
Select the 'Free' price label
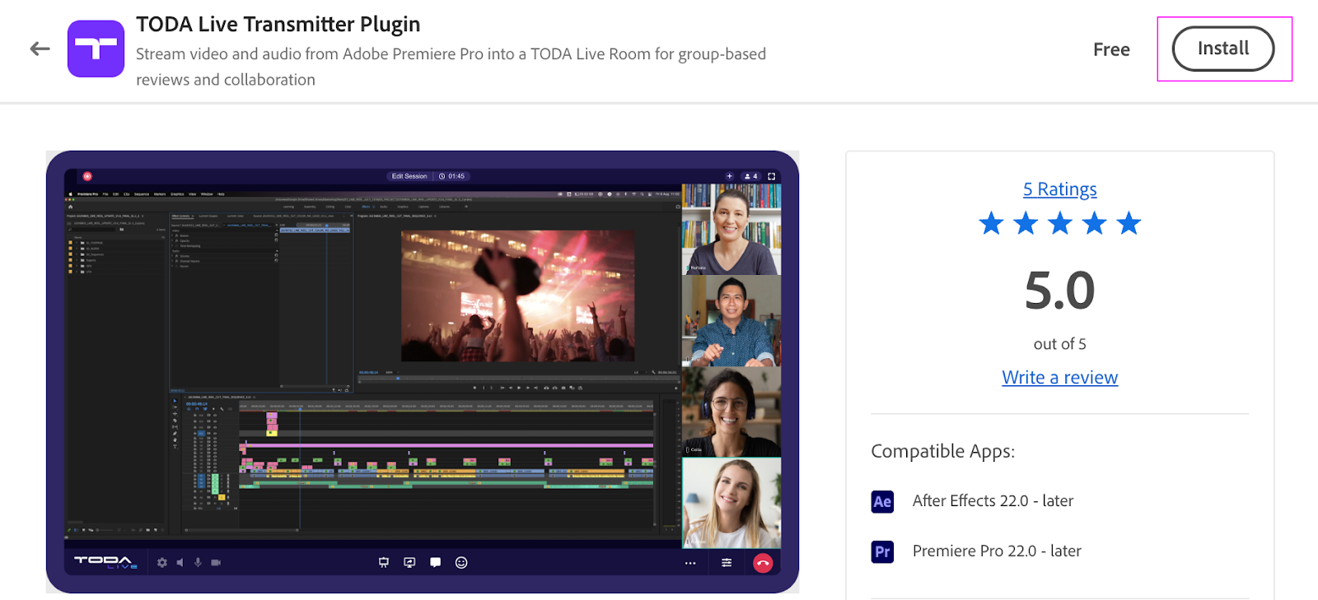pos(1111,49)
